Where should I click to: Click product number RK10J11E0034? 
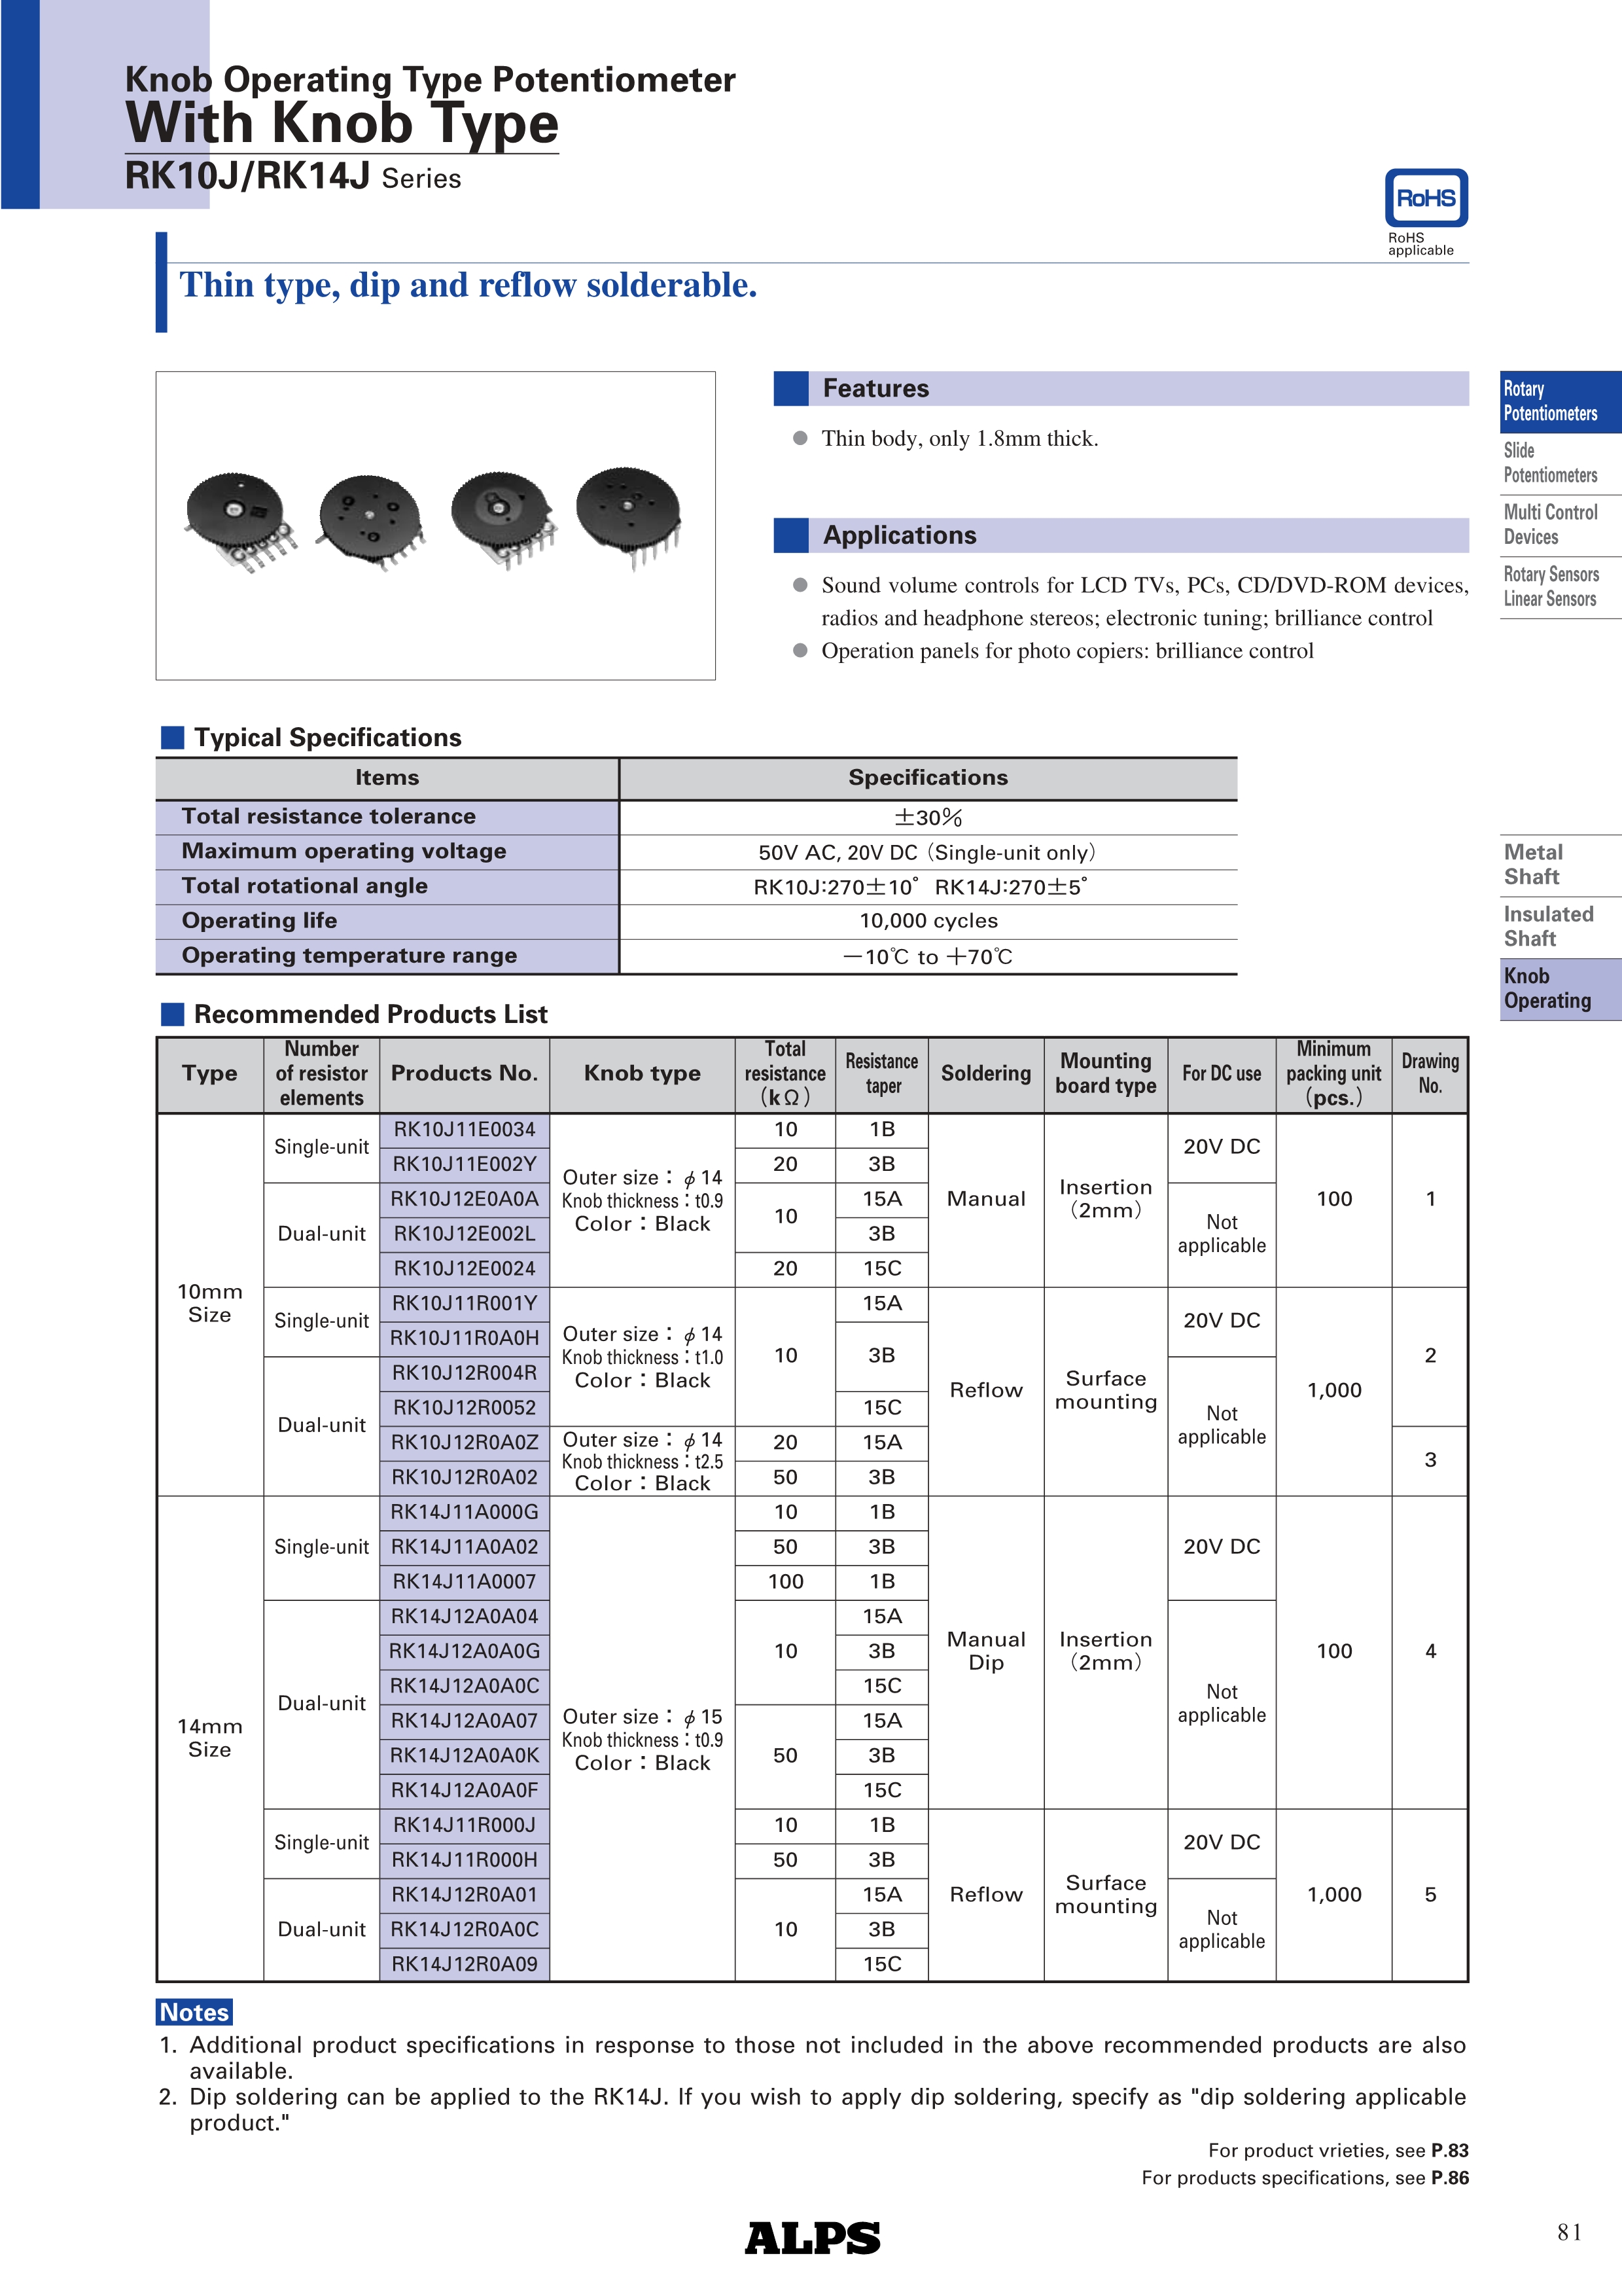(x=464, y=1130)
